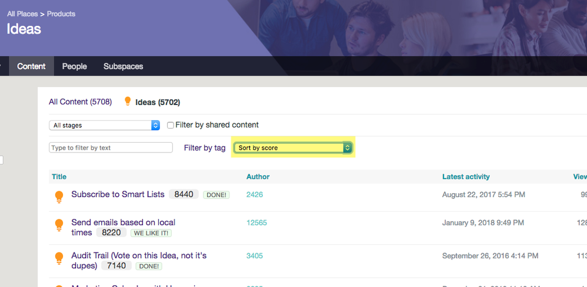
Task: Click lightbulb icon beside Audit Trail idea
Action: coord(59,258)
